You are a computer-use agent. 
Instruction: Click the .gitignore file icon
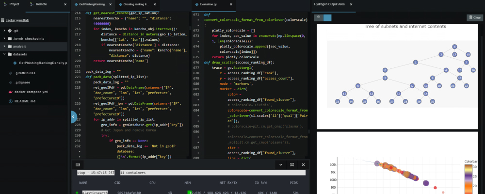pyautogui.click(x=10, y=82)
